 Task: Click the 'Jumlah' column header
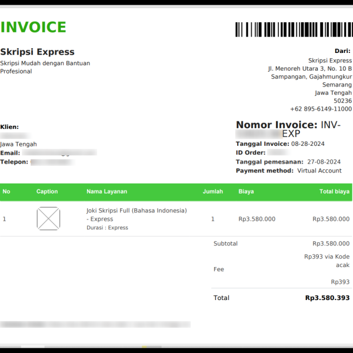(x=213, y=191)
